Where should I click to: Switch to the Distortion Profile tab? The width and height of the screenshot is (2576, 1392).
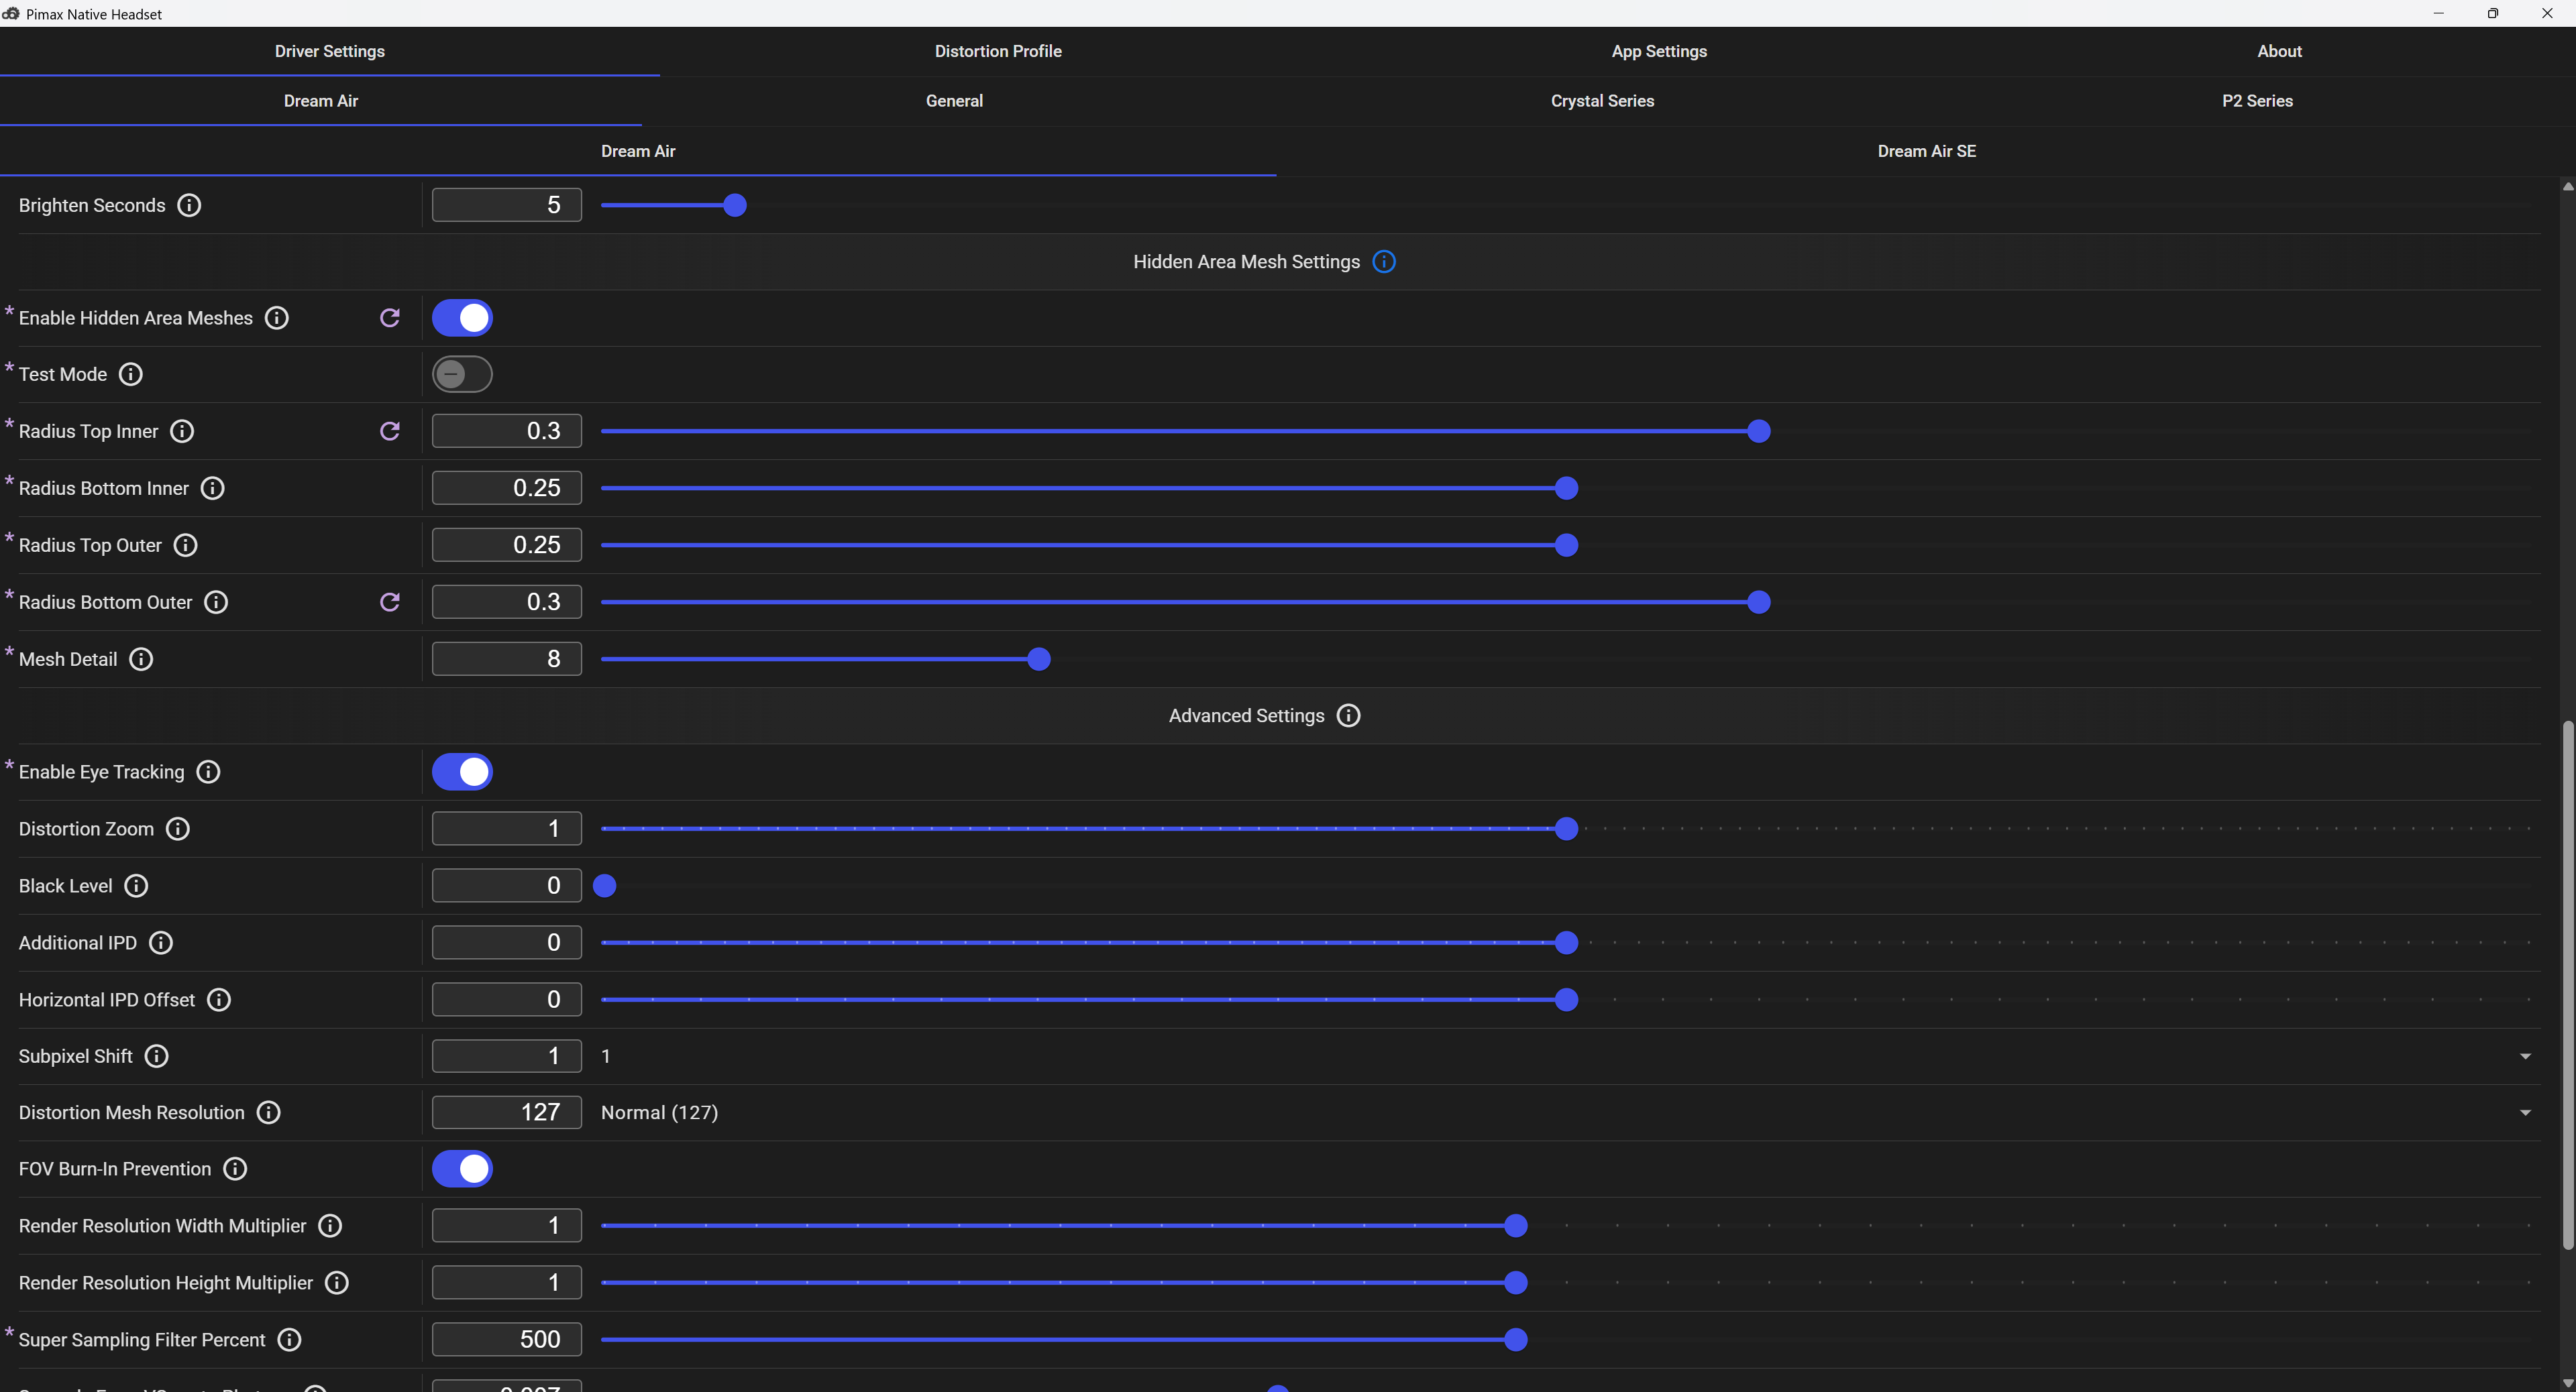tap(998, 51)
